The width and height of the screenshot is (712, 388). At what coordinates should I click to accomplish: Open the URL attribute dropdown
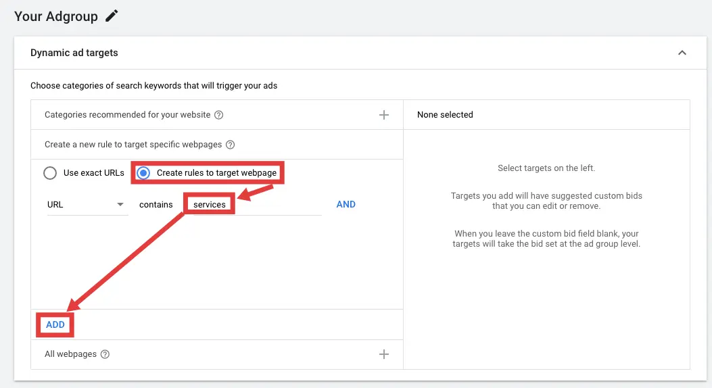click(x=87, y=204)
